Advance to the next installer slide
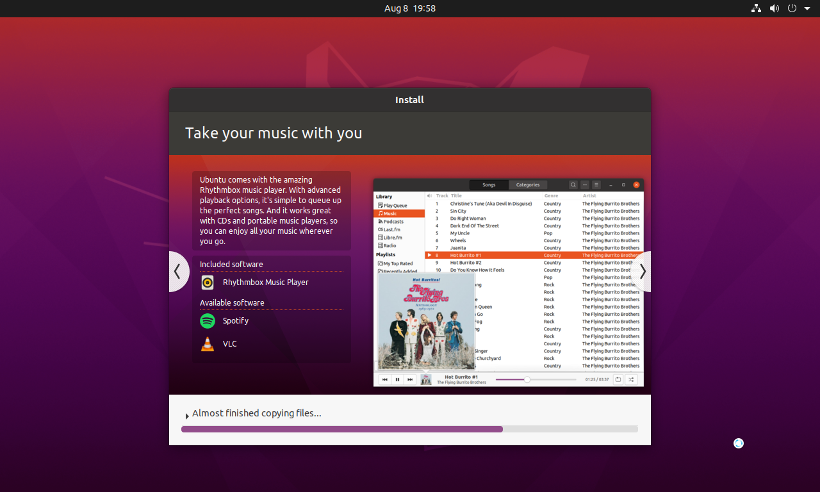 (x=642, y=272)
